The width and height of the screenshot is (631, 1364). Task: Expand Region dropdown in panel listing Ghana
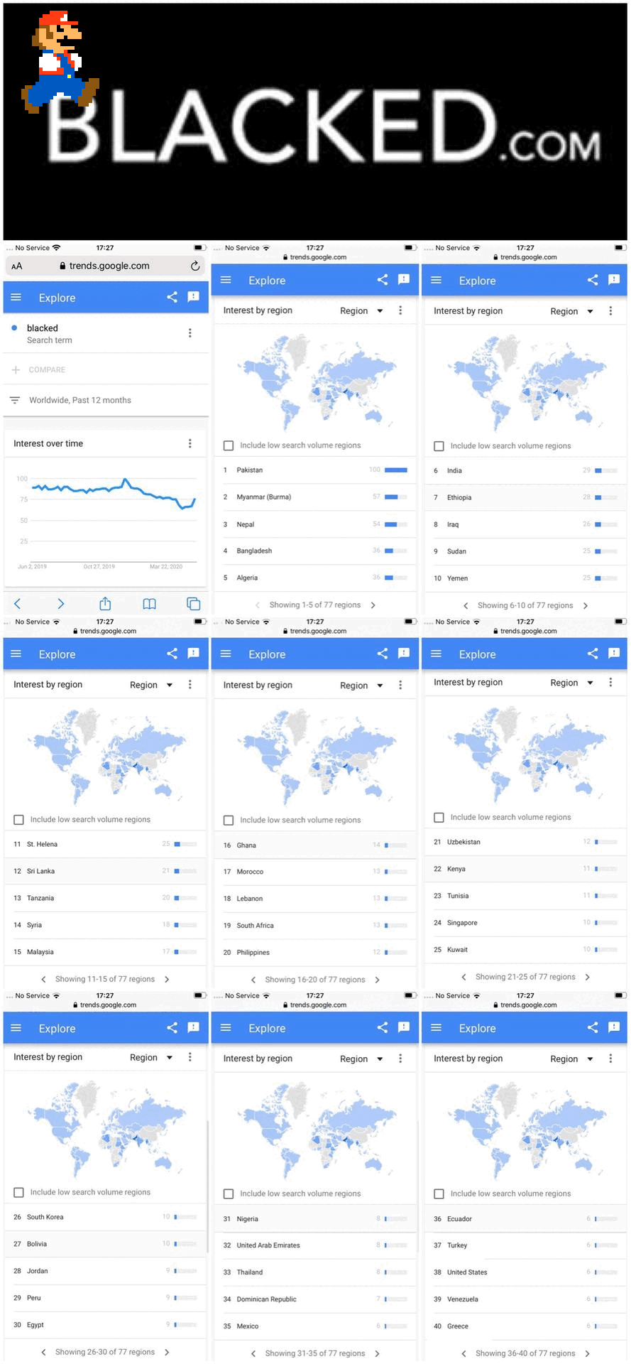tap(361, 686)
